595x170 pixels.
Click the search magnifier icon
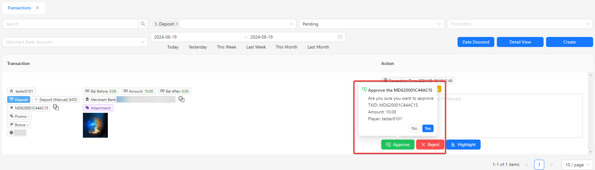point(143,24)
